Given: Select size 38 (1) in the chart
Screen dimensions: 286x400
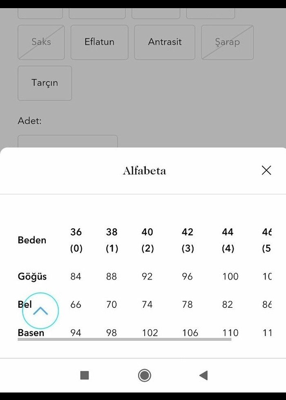Looking at the screenshot, I should [111, 240].
